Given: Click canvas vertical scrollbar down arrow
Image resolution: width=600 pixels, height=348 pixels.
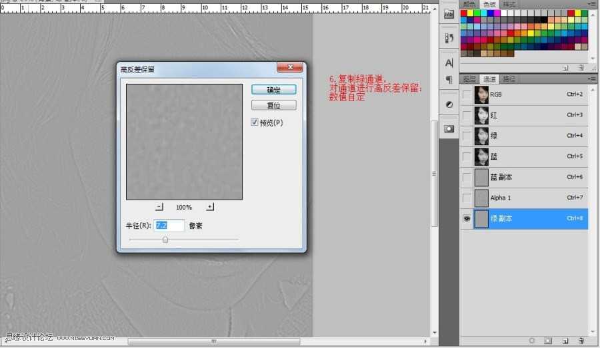Looking at the screenshot, I should pos(434,333).
